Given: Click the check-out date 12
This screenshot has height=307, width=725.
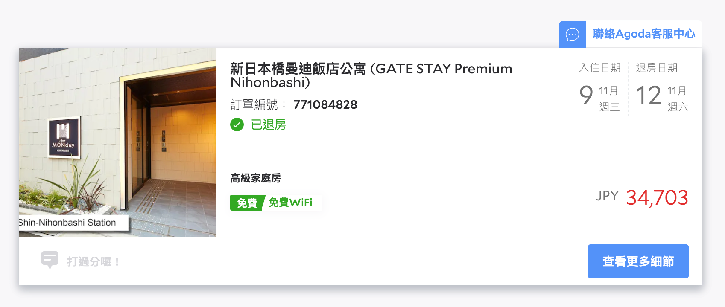Looking at the screenshot, I should tap(648, 95).
